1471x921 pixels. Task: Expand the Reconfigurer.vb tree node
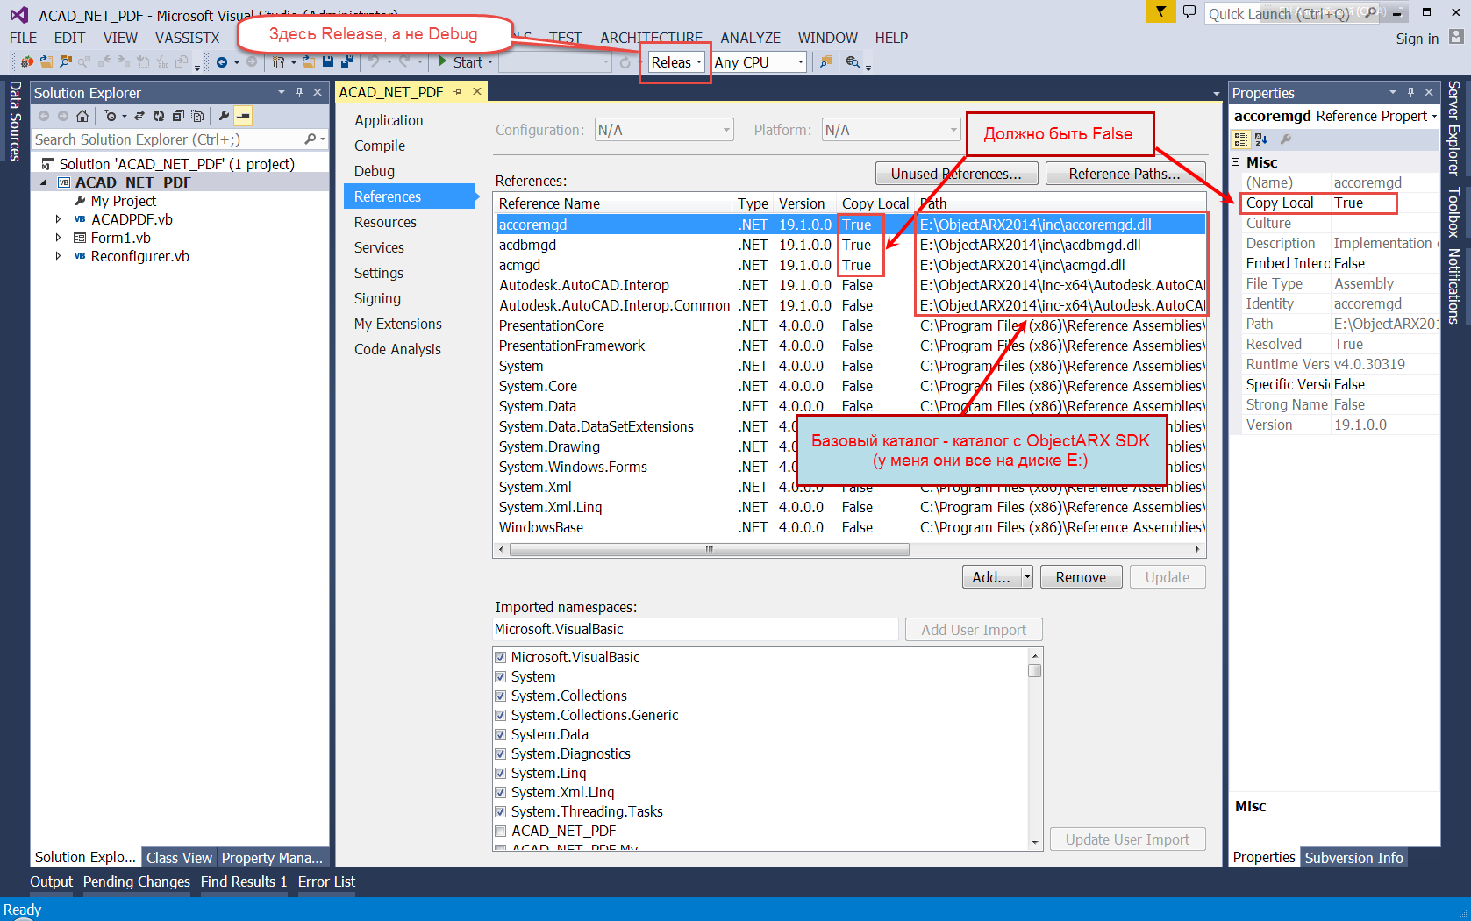click(58, 256)
